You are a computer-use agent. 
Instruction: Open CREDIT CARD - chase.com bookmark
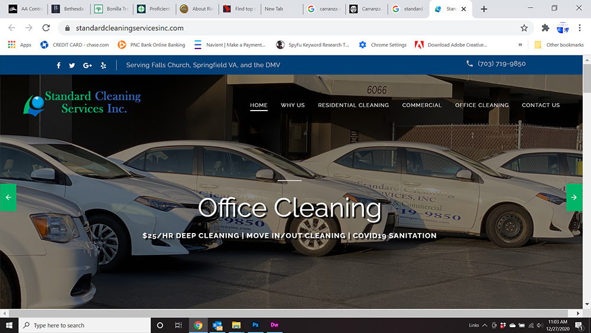[74, 45]
